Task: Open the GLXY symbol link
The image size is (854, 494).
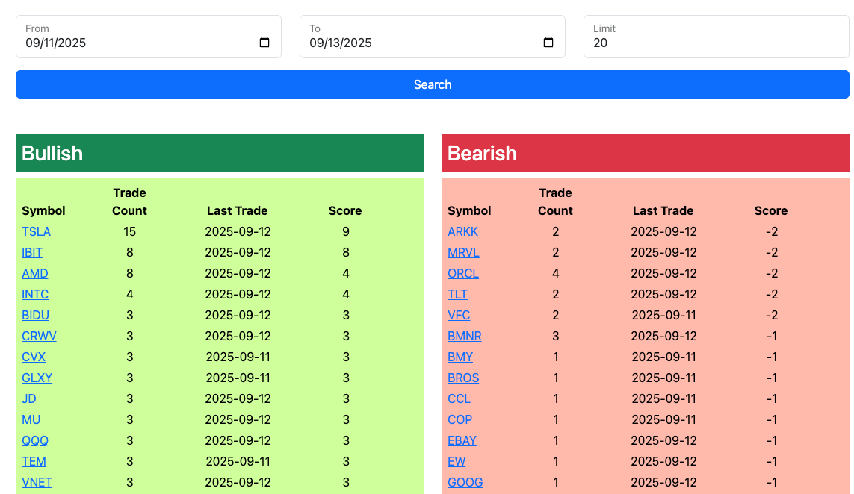Action: pos(37,378)
